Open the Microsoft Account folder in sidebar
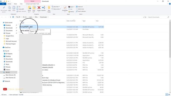171x96 pixels. (11, 41)
